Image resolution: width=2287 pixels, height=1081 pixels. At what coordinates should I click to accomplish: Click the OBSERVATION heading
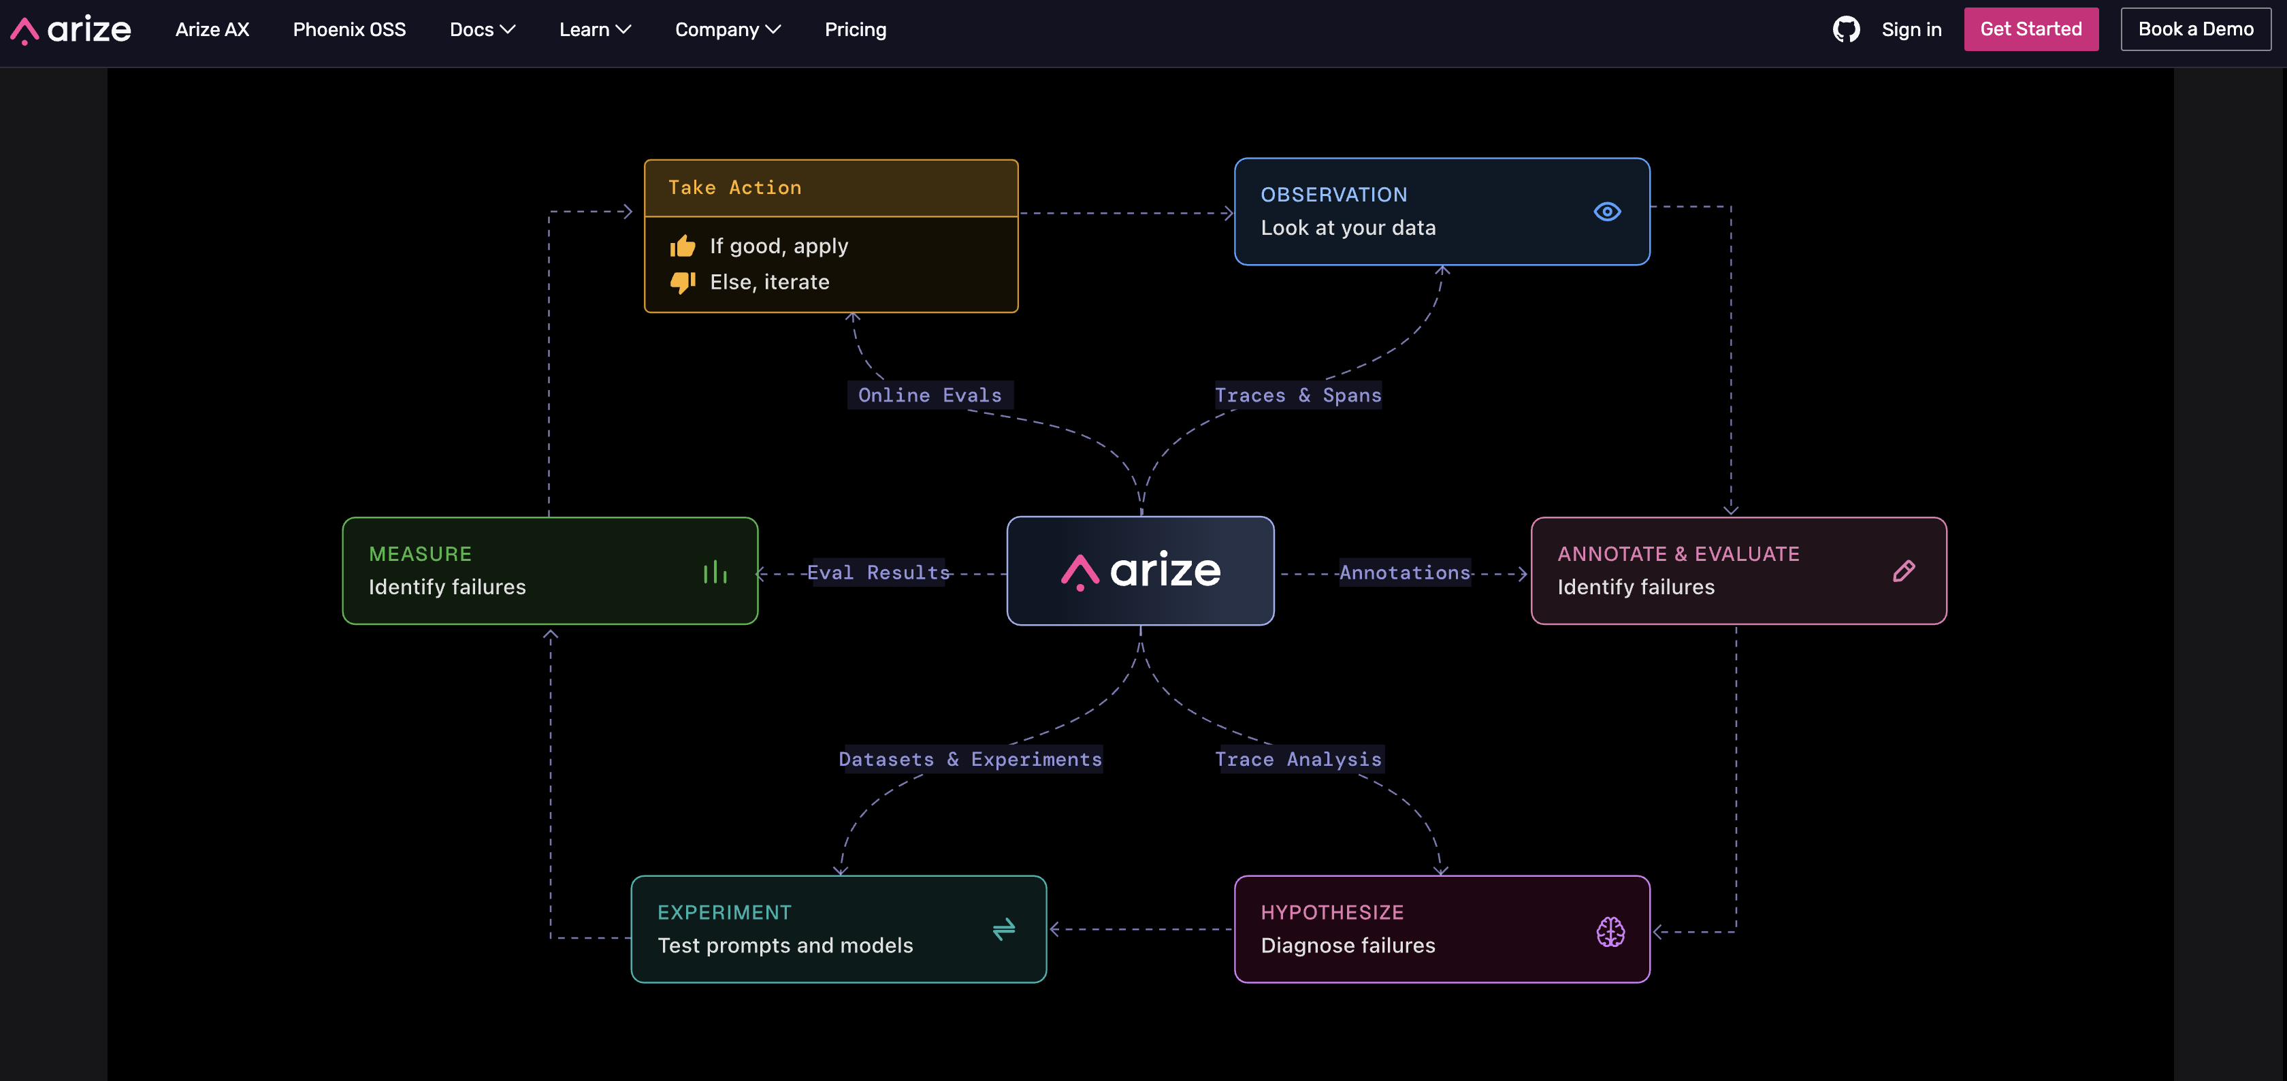click(x=1333, y=195)
